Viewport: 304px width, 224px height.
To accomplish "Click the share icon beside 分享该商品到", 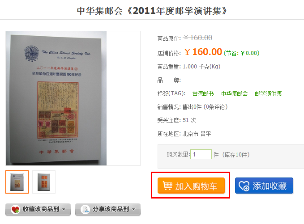I will point(86,209).
